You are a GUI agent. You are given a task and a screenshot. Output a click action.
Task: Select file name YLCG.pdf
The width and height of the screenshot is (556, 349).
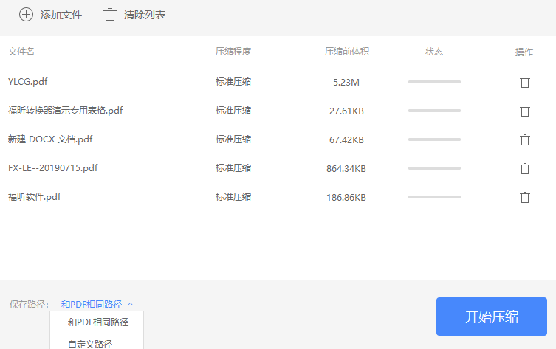tap(27, 82)
